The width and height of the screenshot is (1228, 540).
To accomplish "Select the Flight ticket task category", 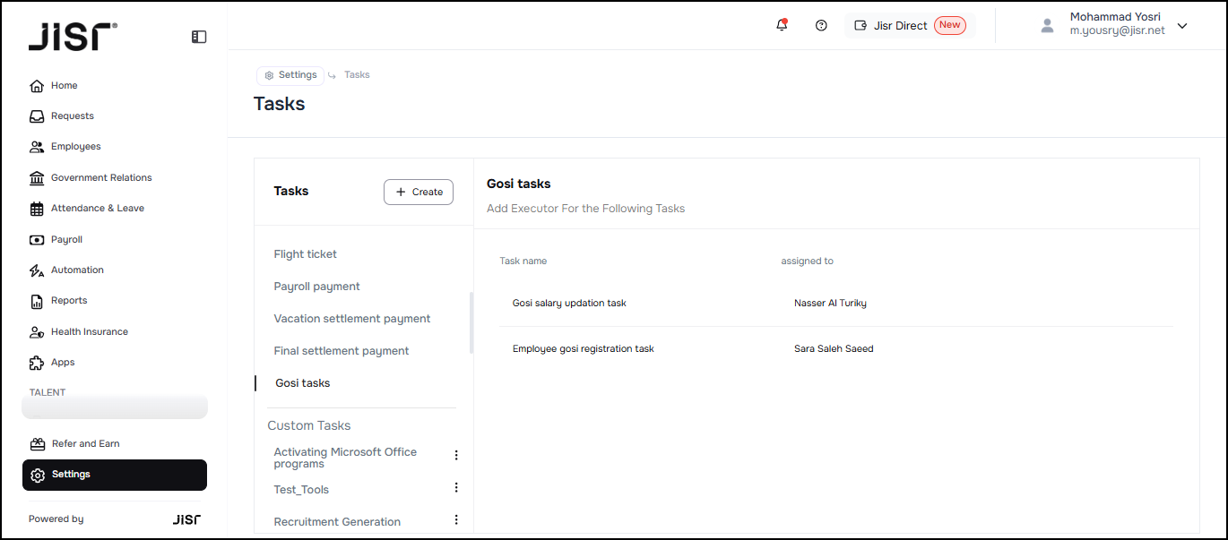I will pos(306,254).
